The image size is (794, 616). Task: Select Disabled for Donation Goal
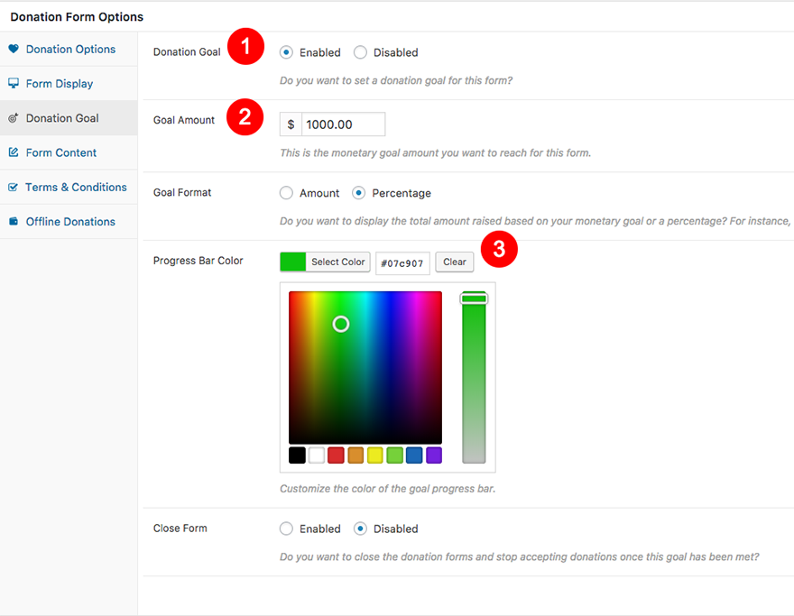[x=360, y=52]
